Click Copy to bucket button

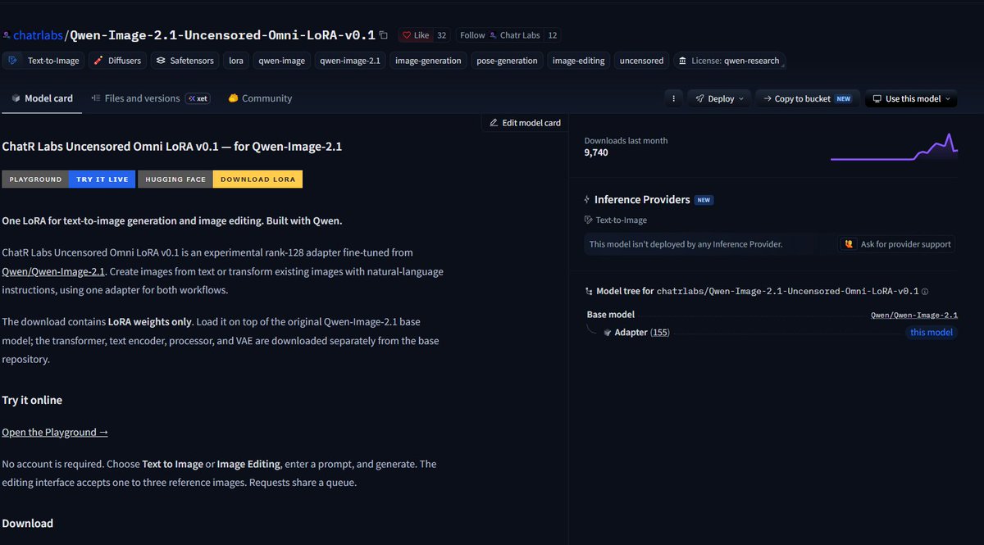click(x=808, y=98)
